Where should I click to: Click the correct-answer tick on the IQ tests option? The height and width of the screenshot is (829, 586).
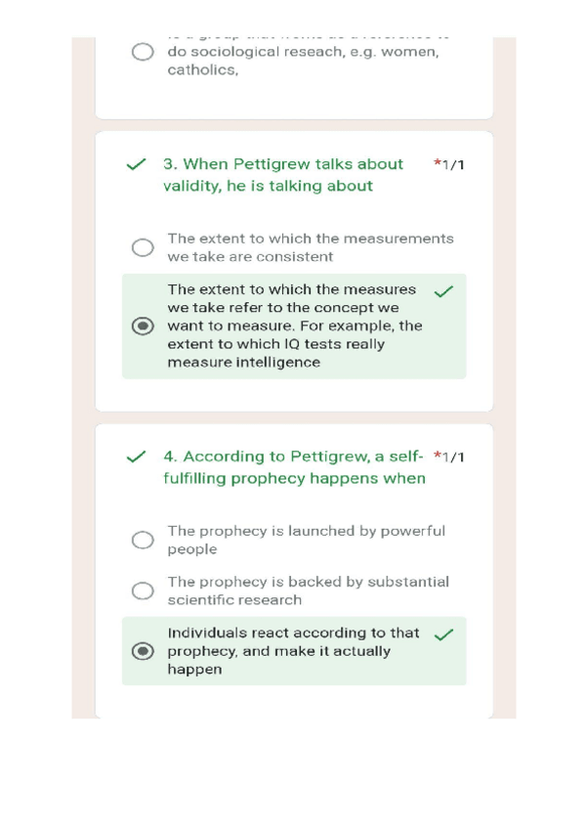443,291
